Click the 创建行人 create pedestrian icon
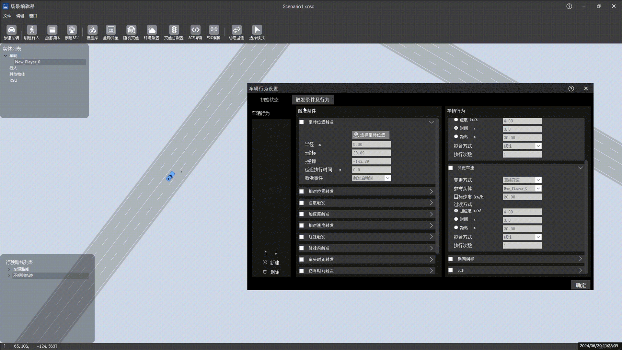622x350 pixels. pos(31,30)
